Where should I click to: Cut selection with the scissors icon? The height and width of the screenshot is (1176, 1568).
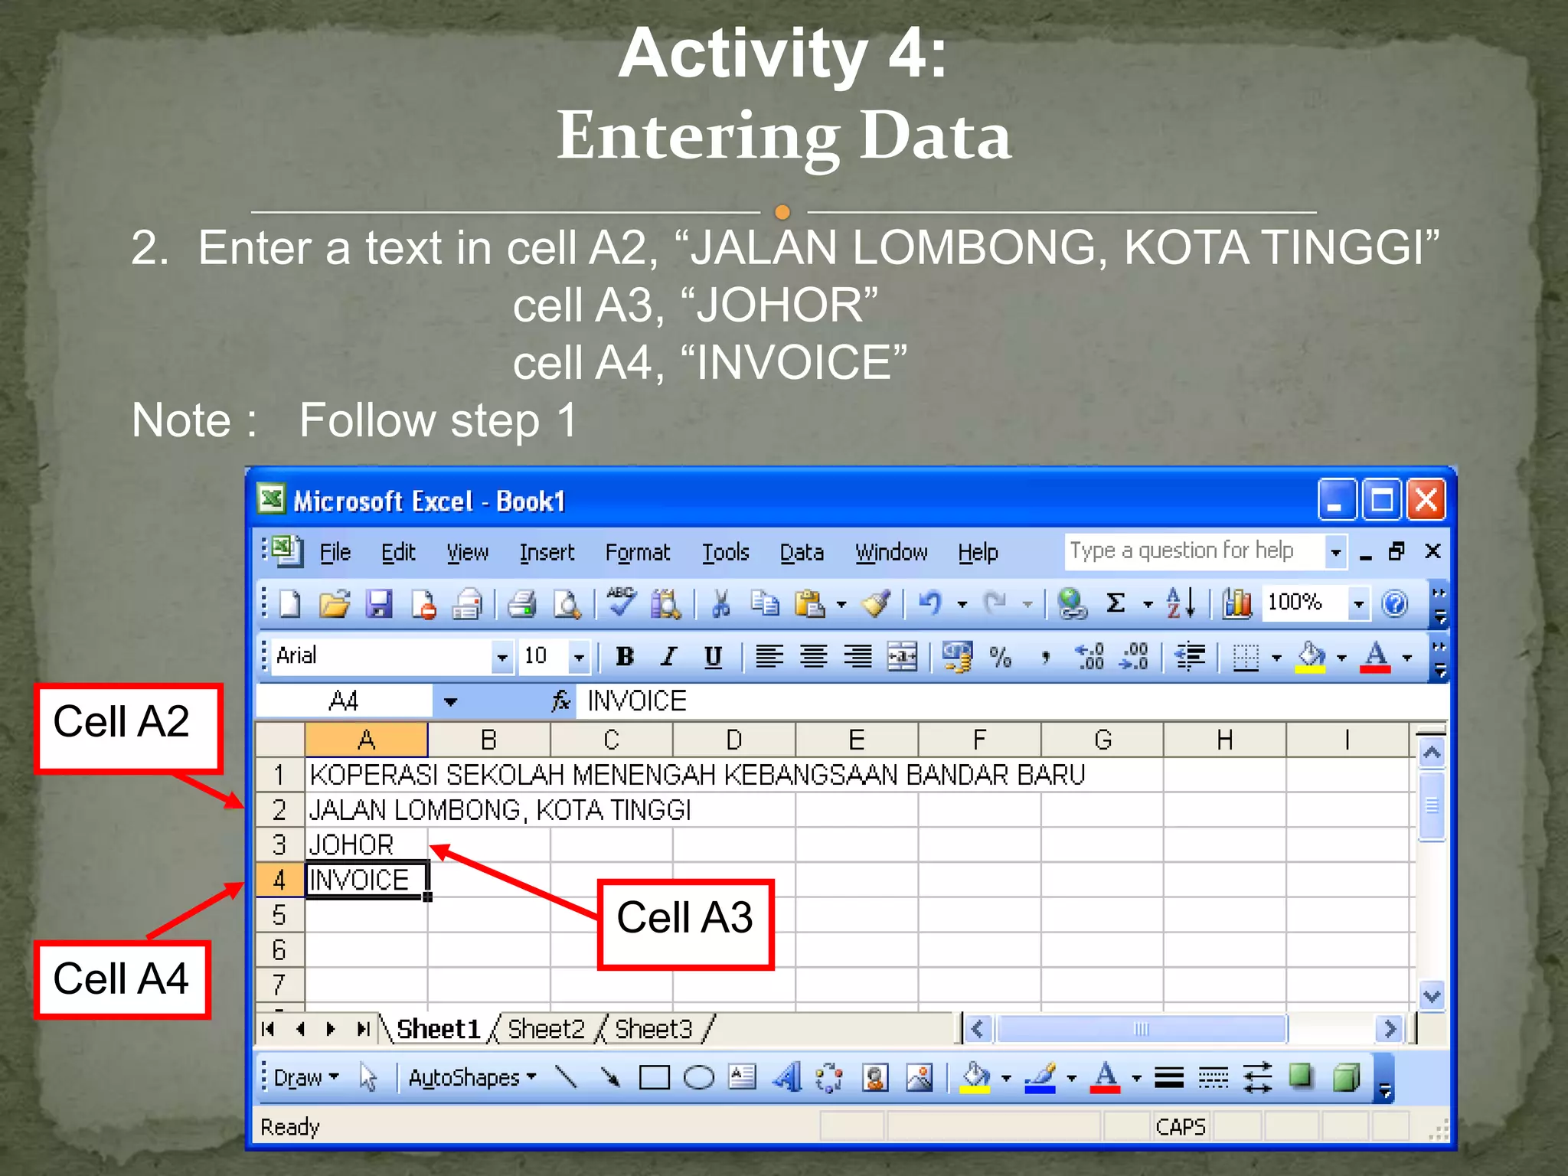coord(720,604)
